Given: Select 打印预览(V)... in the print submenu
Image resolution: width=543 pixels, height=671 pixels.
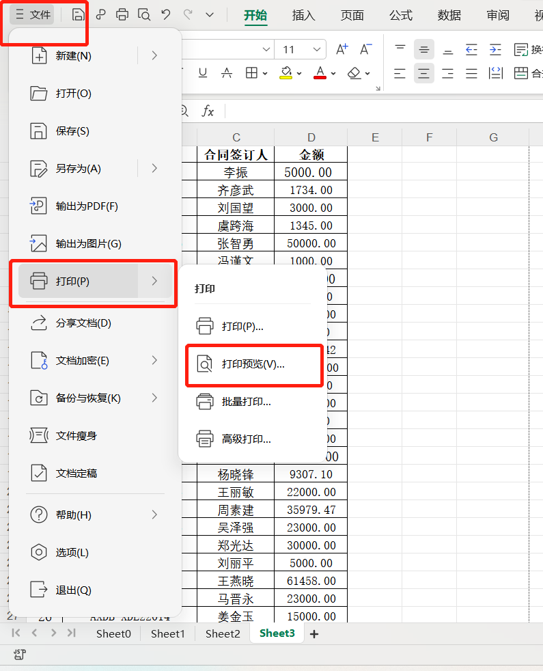Looking at the screenshot, I should point(253,364).
